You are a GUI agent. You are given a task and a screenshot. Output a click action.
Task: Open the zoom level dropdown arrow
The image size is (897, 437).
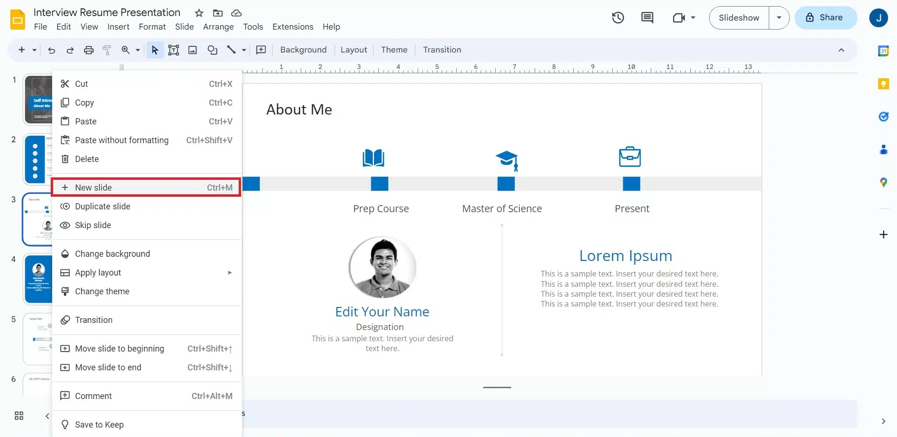138,50
